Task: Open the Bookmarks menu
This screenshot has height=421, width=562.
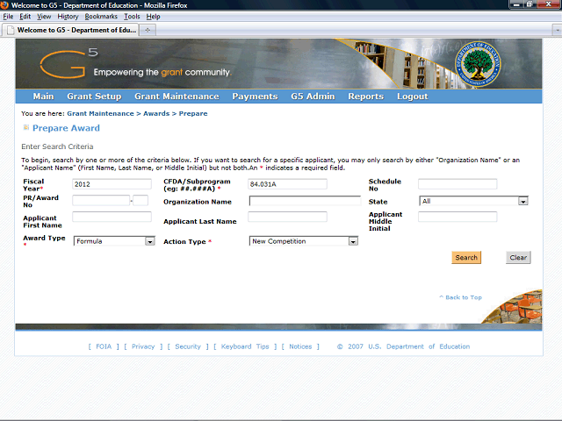Action: coord(101,17)
